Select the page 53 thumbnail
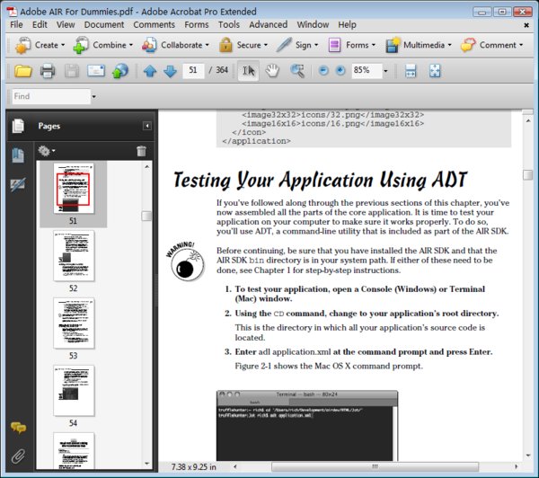The height and width of the screenshot is (478, 539). click(73, 323)
